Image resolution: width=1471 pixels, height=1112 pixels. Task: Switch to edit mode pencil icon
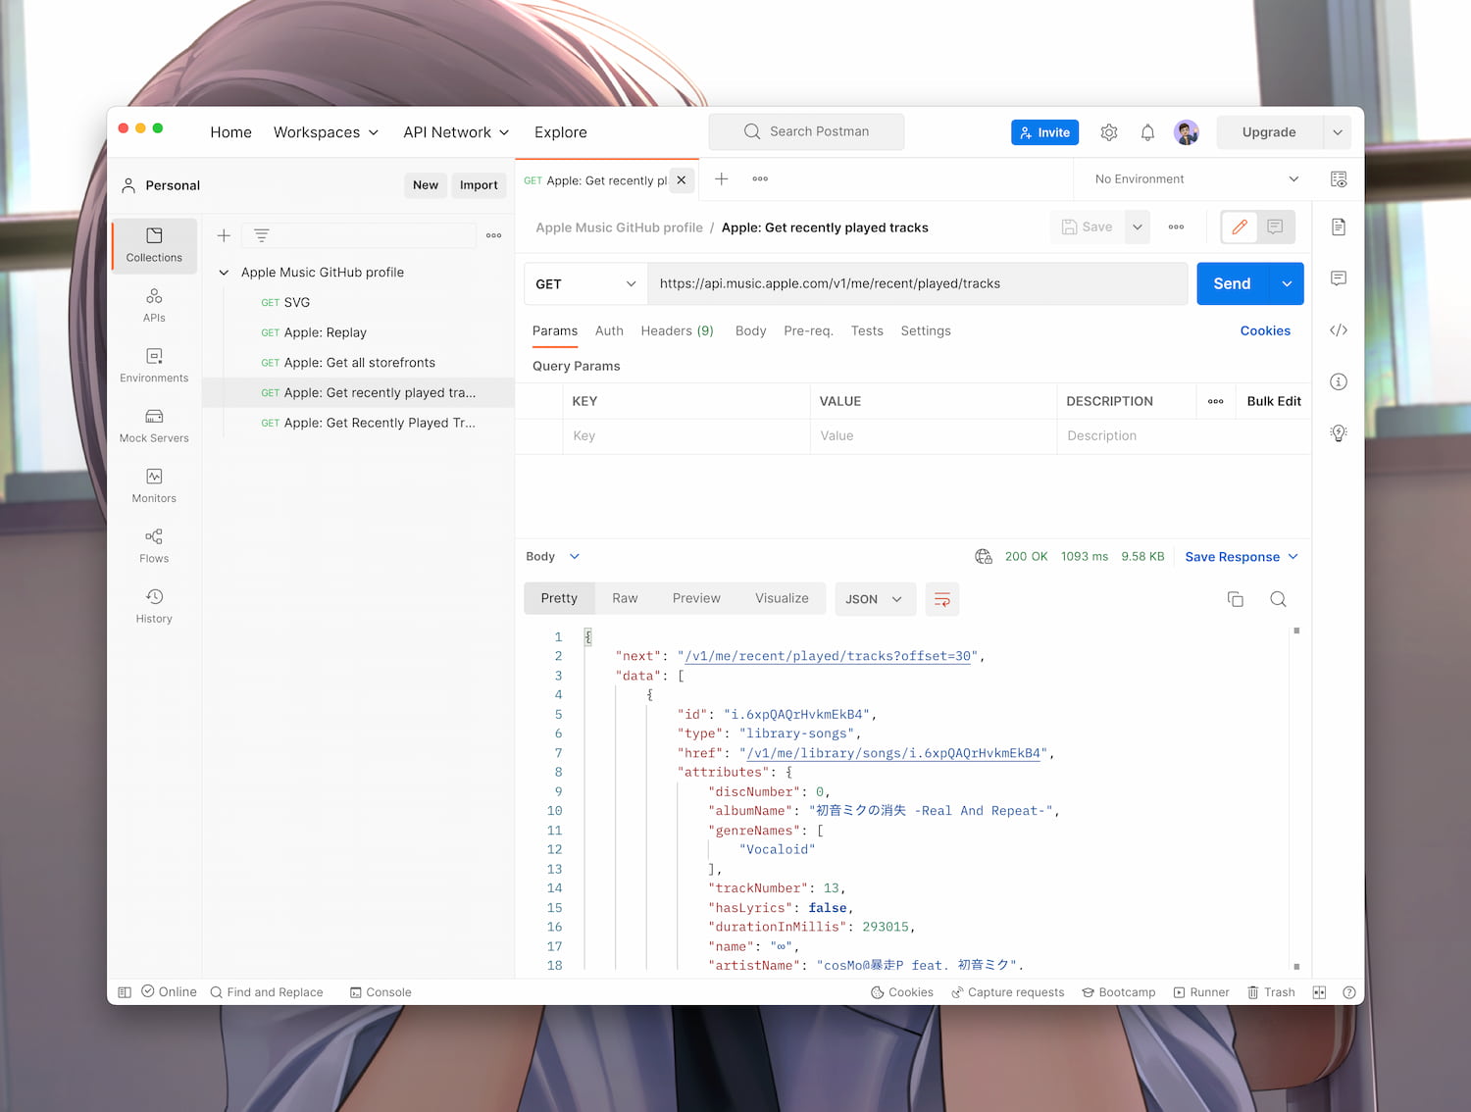coord(1240,227)
